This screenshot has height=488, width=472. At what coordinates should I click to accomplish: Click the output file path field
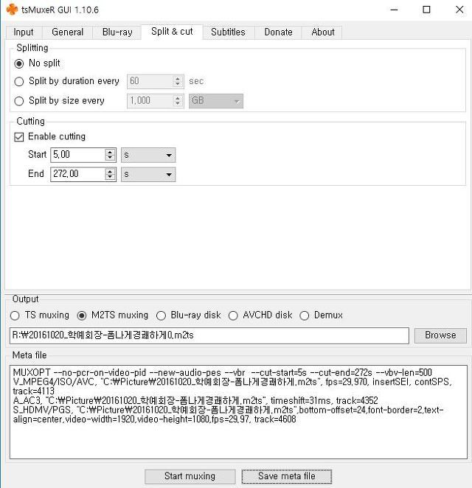(x=209, y=335)
